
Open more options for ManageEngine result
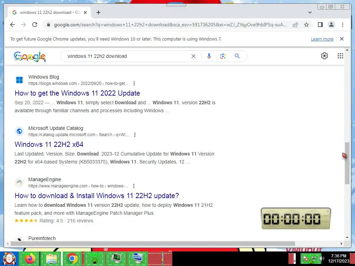pyautogui.click(x=134, y=186)
